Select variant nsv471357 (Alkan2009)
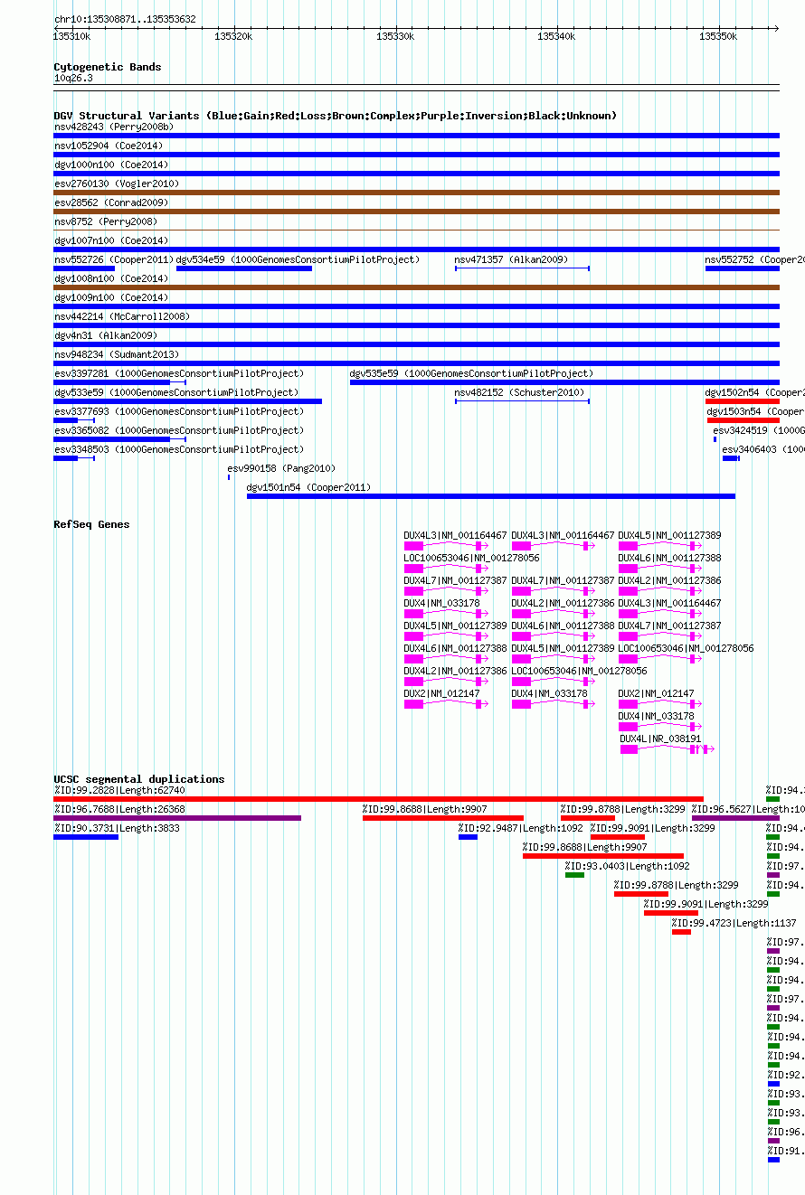This screenshot has height=1195, width=805. tap(511, 259)
